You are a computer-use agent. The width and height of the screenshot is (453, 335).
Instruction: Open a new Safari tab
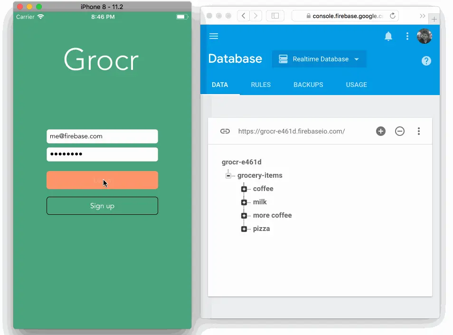click(x=434, y=19)
